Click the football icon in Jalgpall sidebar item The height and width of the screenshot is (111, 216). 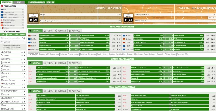[2, 52]
